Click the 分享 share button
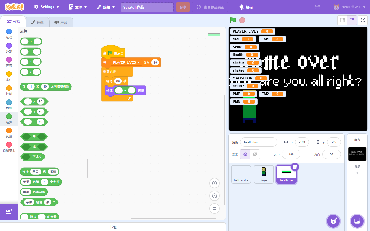370x231 pixels. point(183,7)
